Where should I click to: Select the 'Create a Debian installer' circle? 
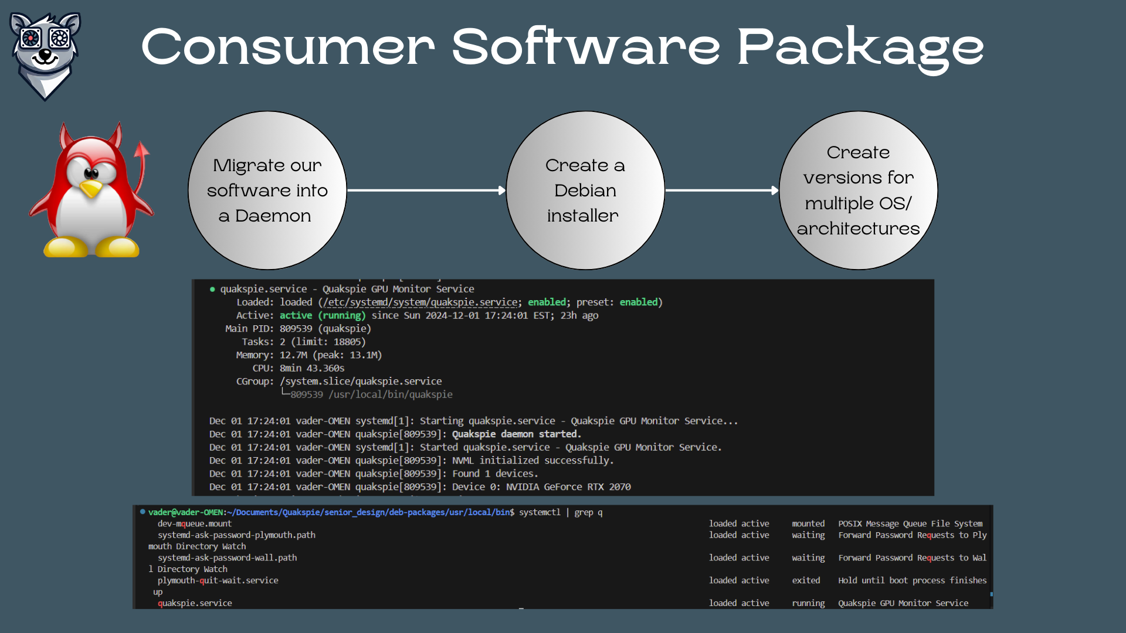point(585,190)
